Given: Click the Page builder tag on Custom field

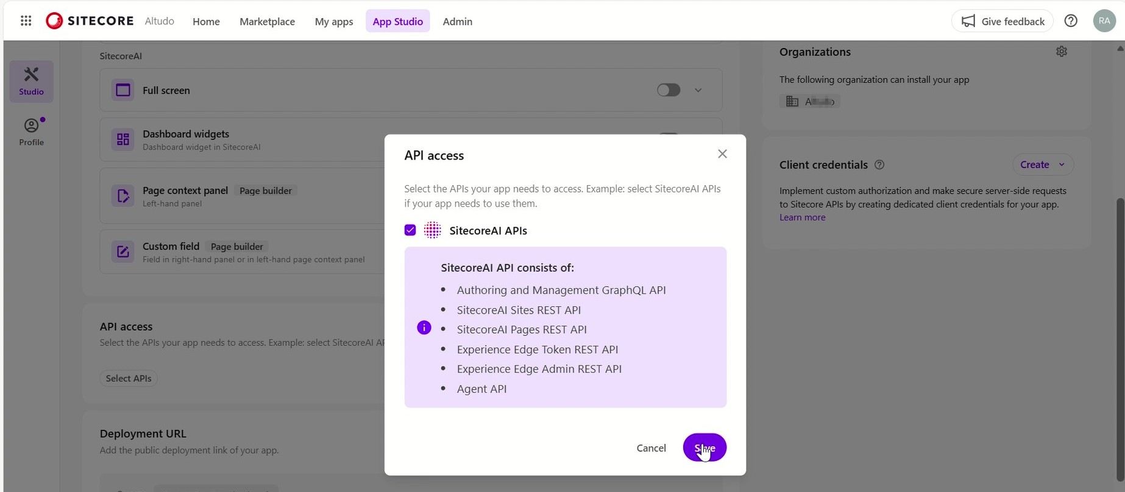Looking at the screenshot, I should (236, 247).
